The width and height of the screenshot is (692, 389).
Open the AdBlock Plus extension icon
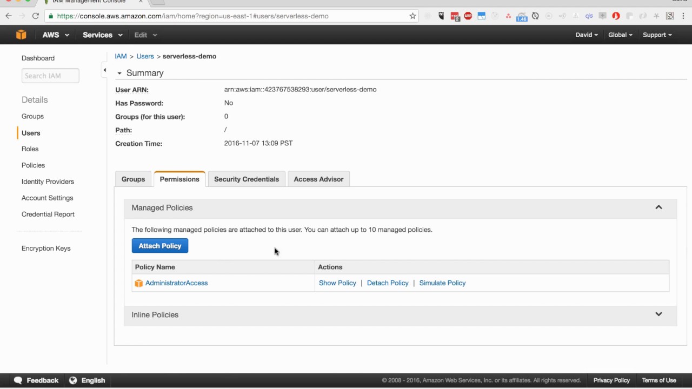click(x=468, y=16)
